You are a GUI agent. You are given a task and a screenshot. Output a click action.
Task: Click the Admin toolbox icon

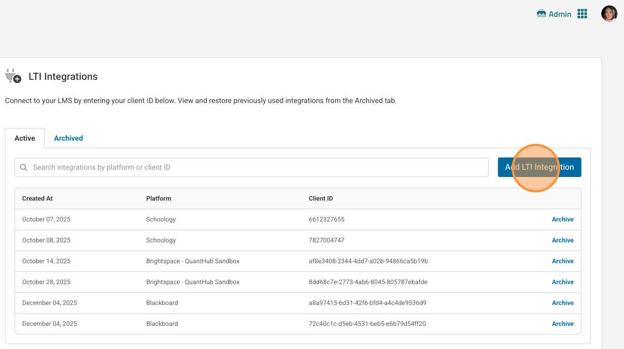tap(541, 14)
